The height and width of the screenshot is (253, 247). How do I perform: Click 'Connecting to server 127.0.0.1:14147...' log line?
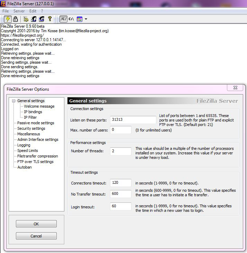[33, 40]
